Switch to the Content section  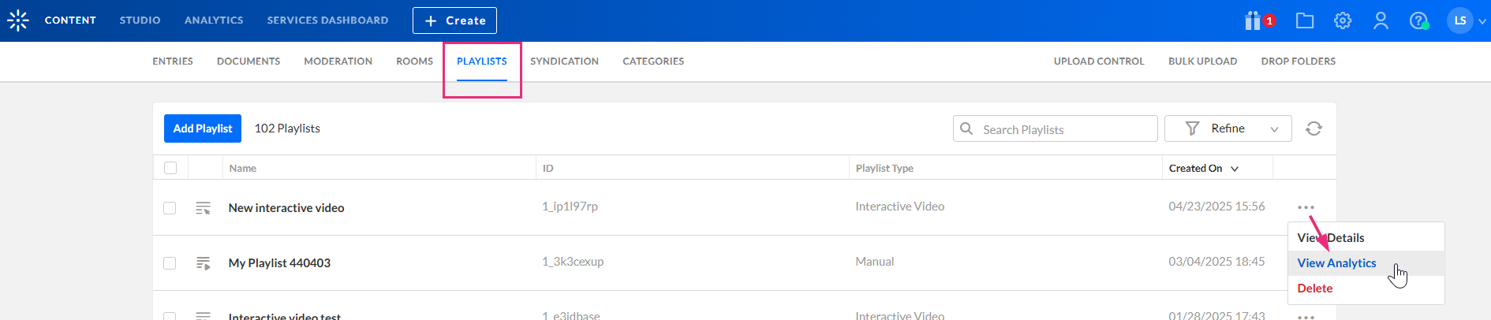click(x=70, y=20)
